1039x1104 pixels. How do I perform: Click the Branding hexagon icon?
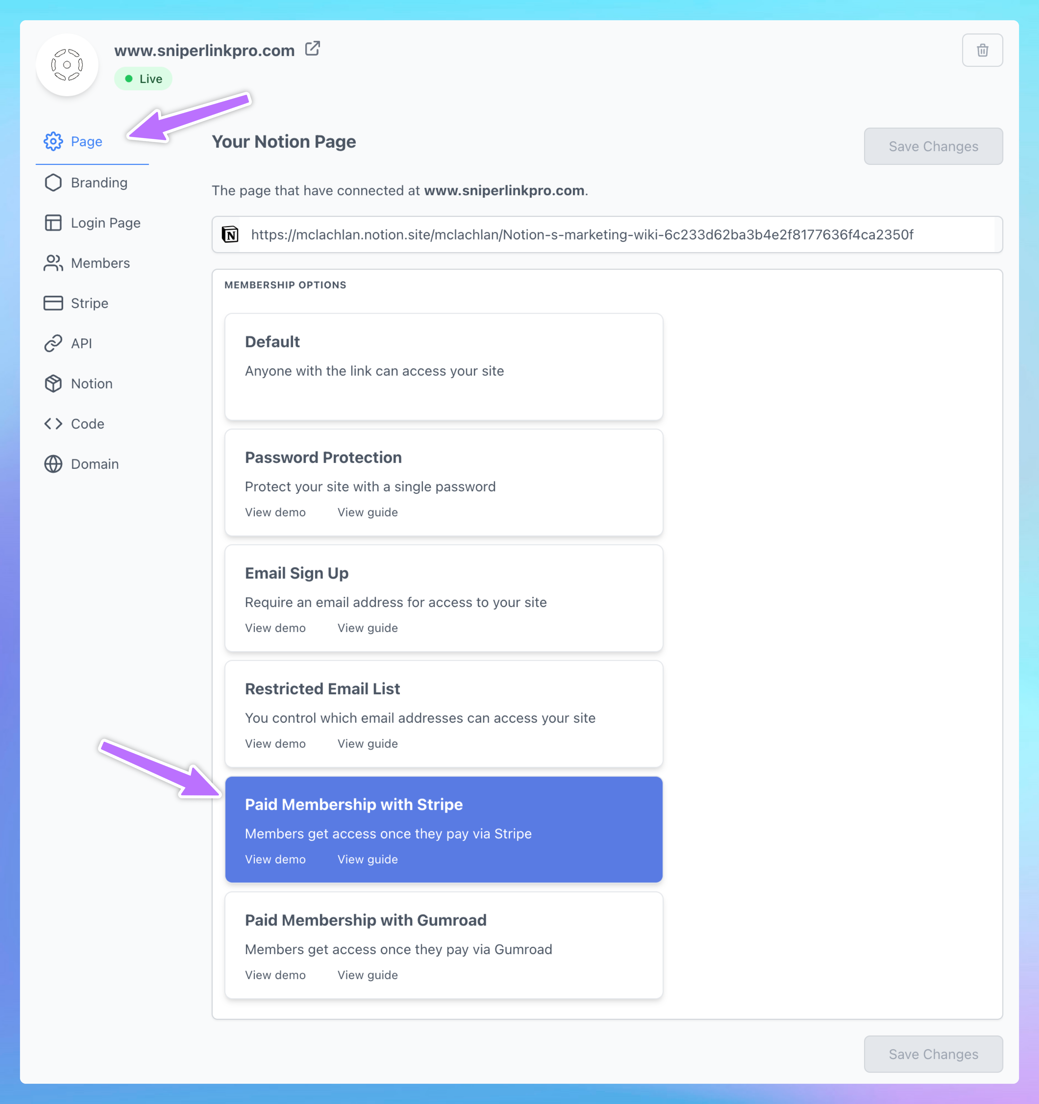pos(53,183)
